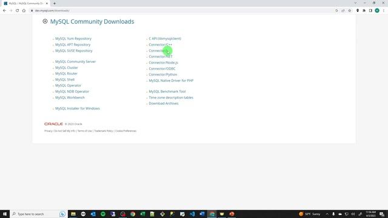Open the Extensions puzzle-piece icon
This screenshot has width=388, height=218.
click(x=364, y=11)
